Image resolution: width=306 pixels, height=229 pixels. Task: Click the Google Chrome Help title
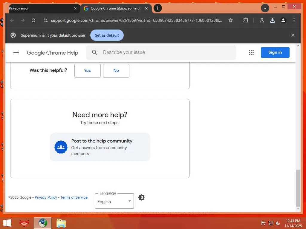[x=53, y=53]
